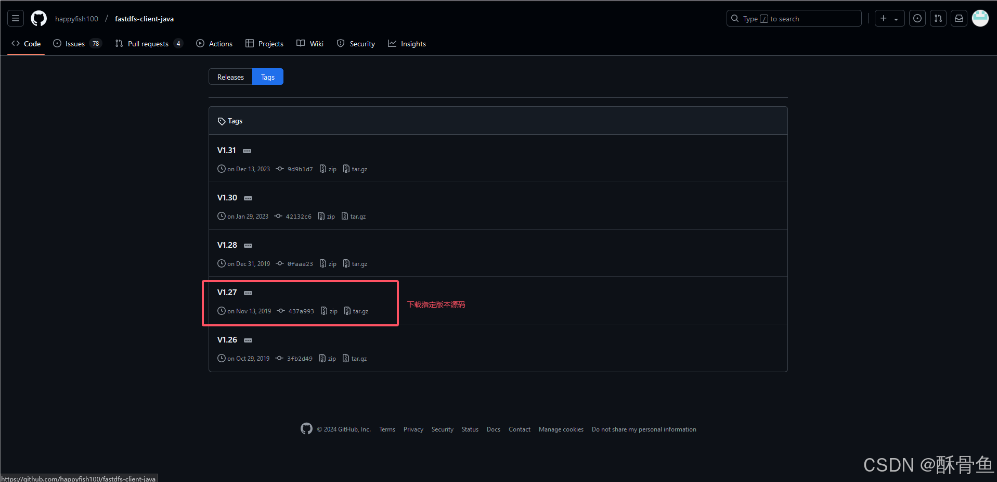Download V1.30 zip archive

326,217
